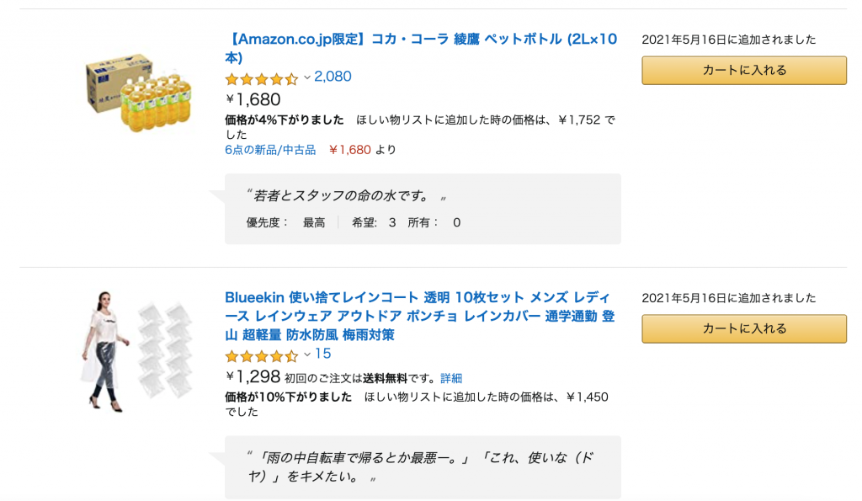Click the raincoat comment about 雨の中自転車
Viewport: 862px width, 501px height.
(423, 467)
